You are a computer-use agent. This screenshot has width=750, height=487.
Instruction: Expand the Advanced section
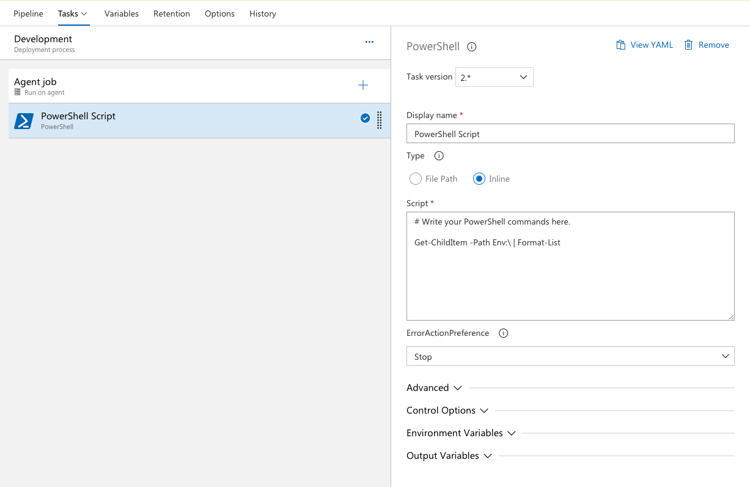(x=434, y=388)
